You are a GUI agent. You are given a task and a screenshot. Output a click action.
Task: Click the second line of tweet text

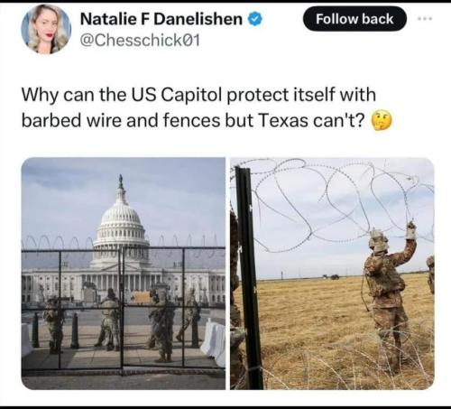(x=207, y=120)
